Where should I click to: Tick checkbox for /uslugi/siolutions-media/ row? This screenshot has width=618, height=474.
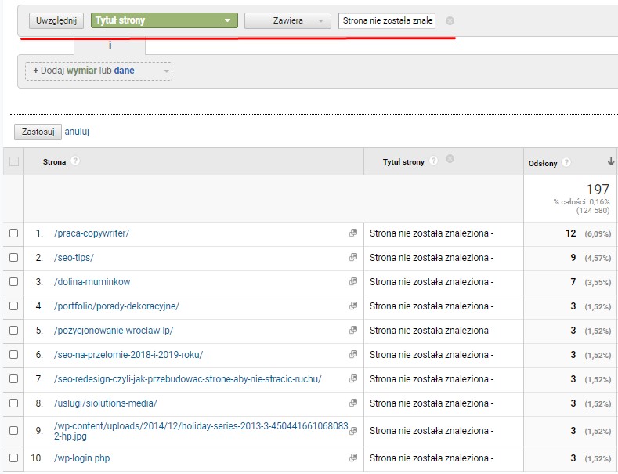tap(14, 403)
